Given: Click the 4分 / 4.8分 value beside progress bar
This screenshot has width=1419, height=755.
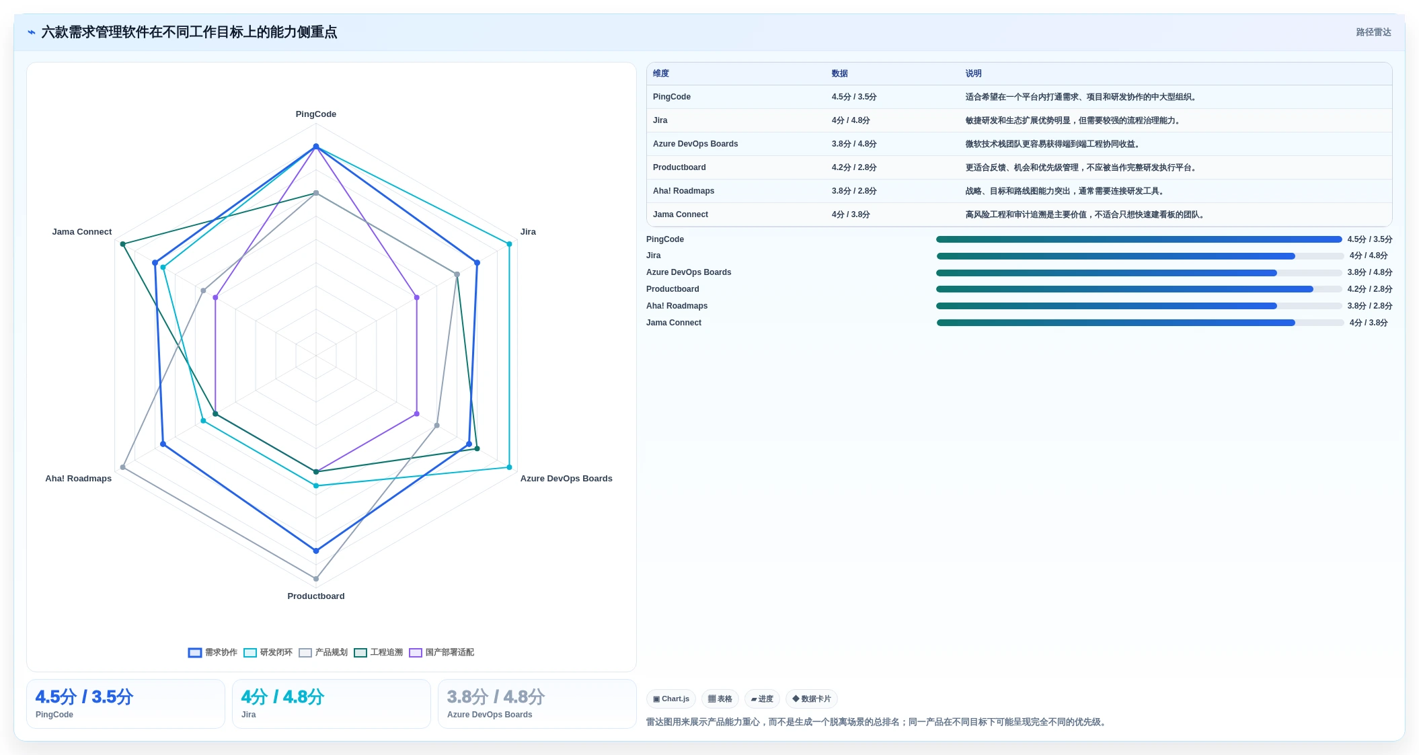Looking at the screenshot, I should (x=1369, y=255).
